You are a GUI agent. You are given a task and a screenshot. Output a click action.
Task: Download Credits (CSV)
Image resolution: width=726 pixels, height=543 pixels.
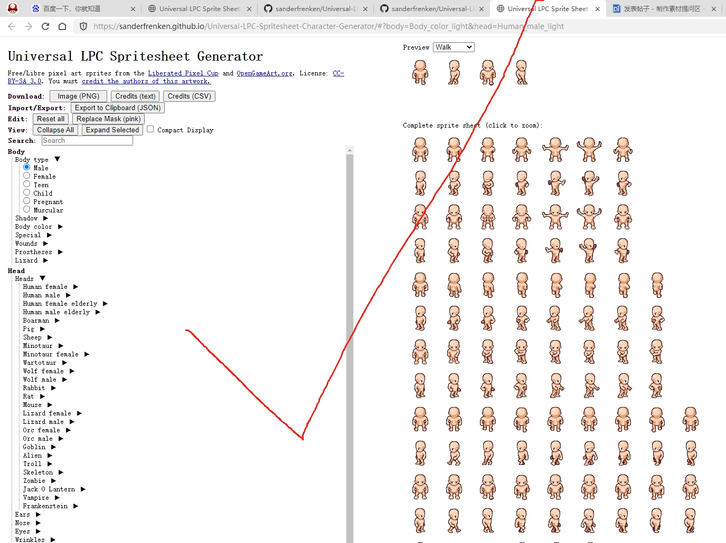(x=190, y=96)
